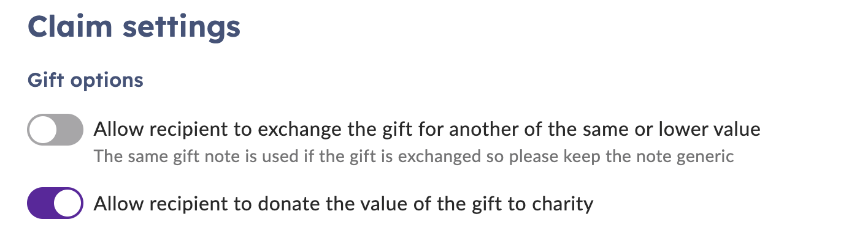This screenshot has width=849, height=252.
Task: Click the white knob of the purple charity switch
Action: [67, 203]
